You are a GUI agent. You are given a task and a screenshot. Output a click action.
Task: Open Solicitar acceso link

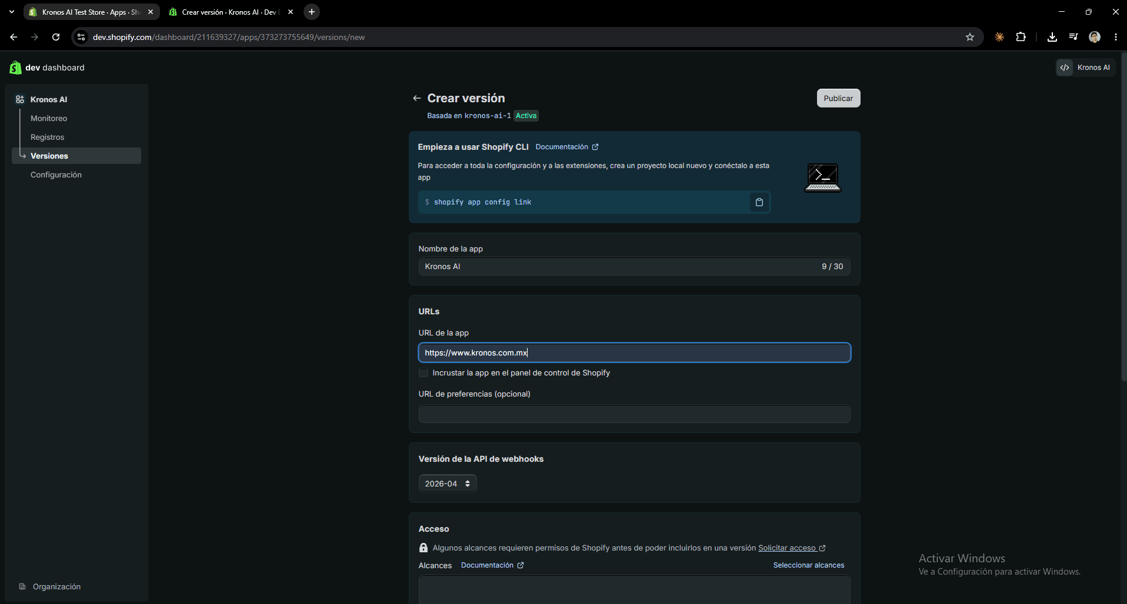click(x=792, y=548)
